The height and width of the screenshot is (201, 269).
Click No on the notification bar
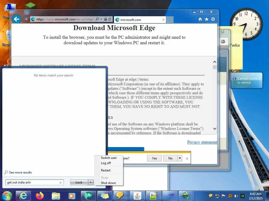(x=170, y=158)
